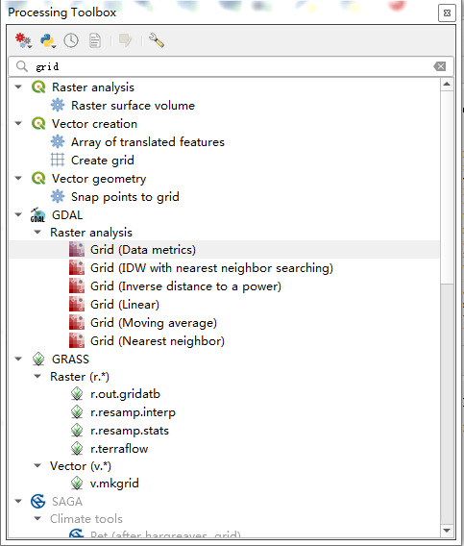Click inside the grid search field
464x546 pixels.
[230, 66]
